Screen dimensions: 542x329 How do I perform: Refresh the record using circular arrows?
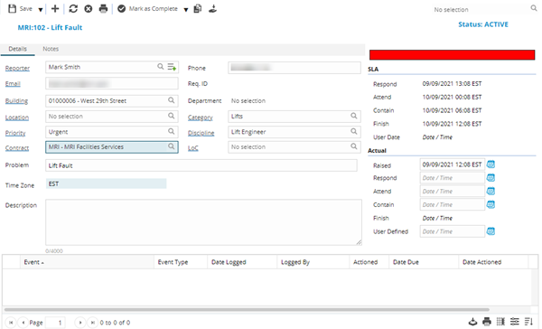coord(73,9)
